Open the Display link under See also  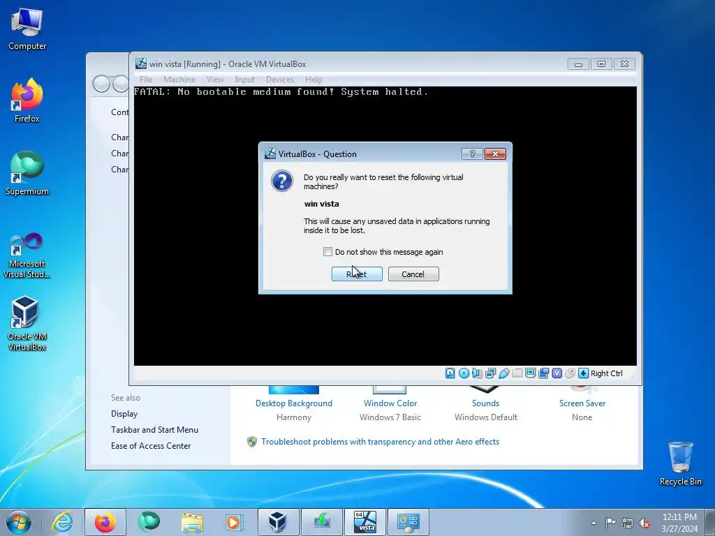124,414
